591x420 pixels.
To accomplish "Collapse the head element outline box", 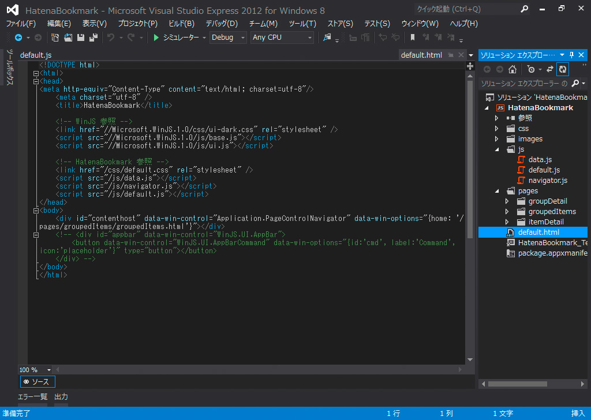I will (36, 81).
